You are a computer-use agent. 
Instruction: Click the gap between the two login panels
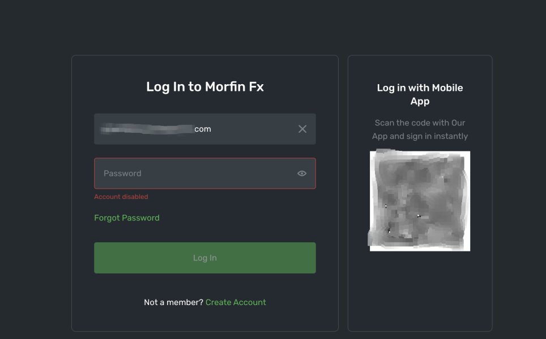[343, 192]
